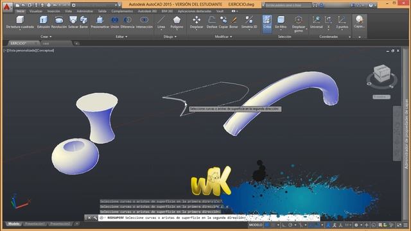Open the Capas layers panel
This screenshot has width=411, height=231.
[359, 22]
